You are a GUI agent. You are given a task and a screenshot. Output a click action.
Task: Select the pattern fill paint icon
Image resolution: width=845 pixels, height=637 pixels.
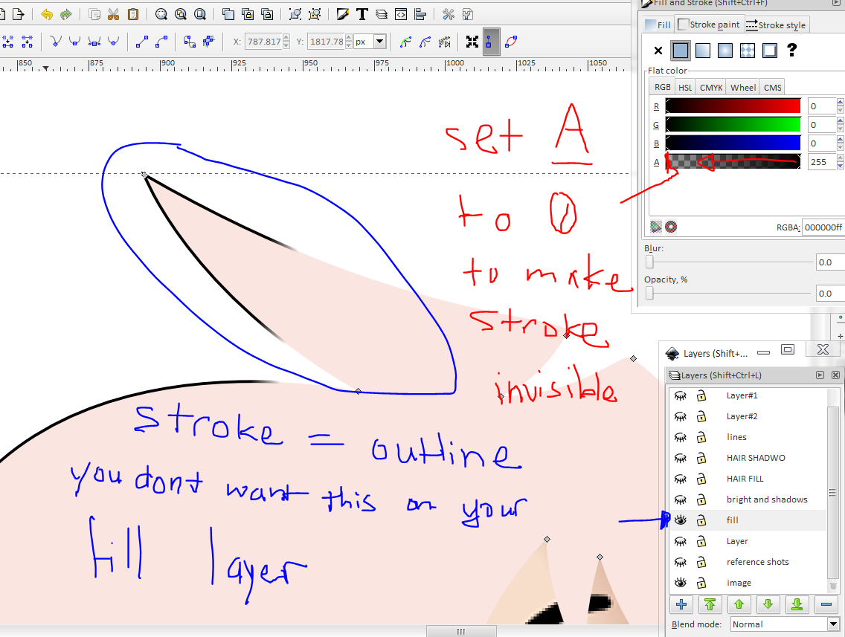tap(747, 50)
